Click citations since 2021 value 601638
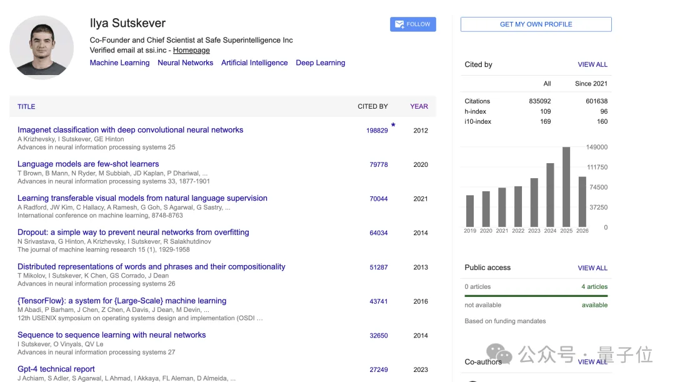This screenshot has height=382, width=675. point(597,101)
